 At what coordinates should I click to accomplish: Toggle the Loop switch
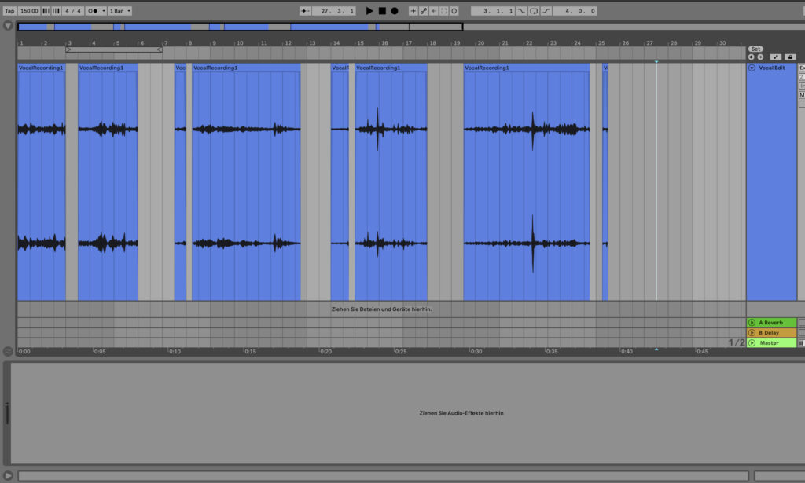[534, 11]
